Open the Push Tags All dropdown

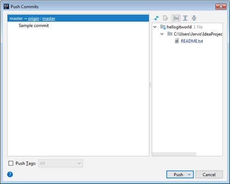click(x=61, y=163)
